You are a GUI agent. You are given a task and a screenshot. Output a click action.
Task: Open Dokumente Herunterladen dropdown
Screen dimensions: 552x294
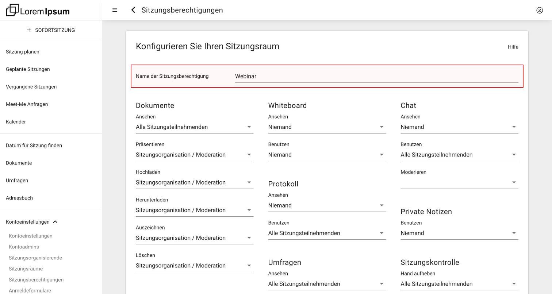195,210
